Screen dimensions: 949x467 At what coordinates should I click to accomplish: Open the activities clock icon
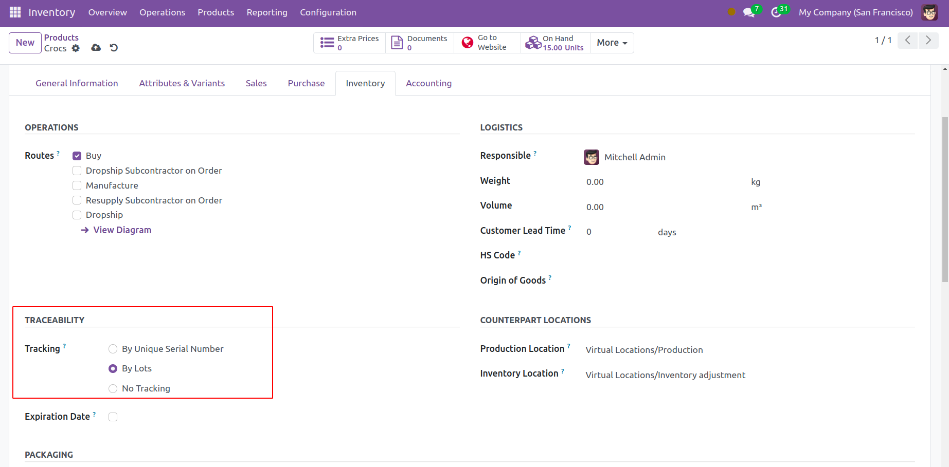(776, 12)
